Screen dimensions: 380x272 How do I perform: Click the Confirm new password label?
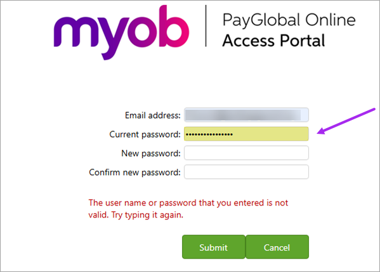click(134, 172)
